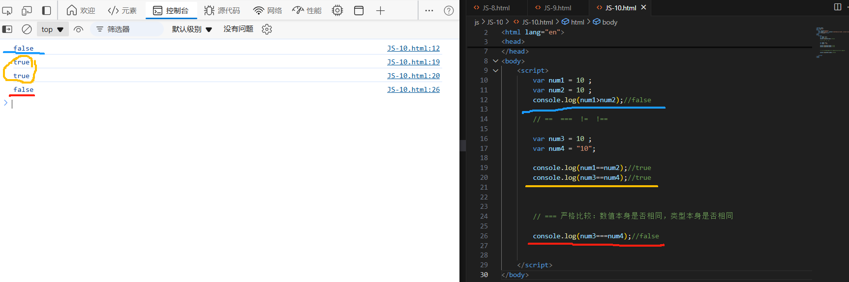Activate the inspect element picker icon
This screenshot has height=282, width=849.
pos(7,10)
